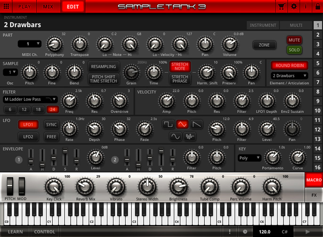323x237 pixels.
Task: Select part number 5
Action: point(318,63)
